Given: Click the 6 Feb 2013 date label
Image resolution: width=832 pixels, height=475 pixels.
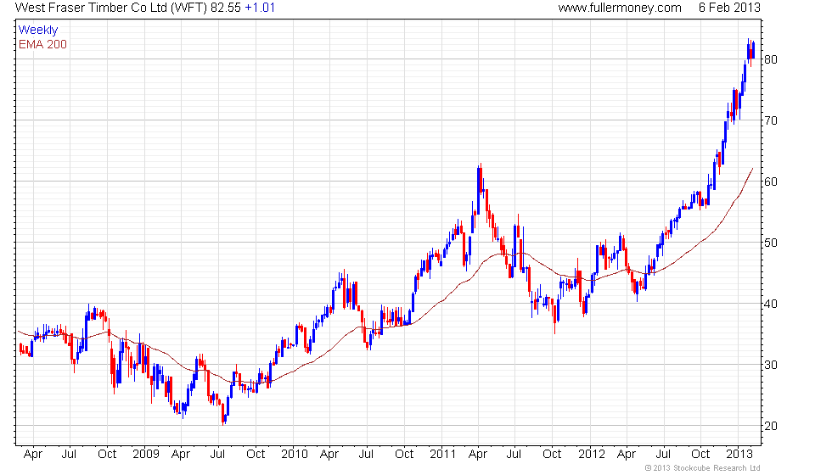Looking at the screenshot, I should pos(729,8).
